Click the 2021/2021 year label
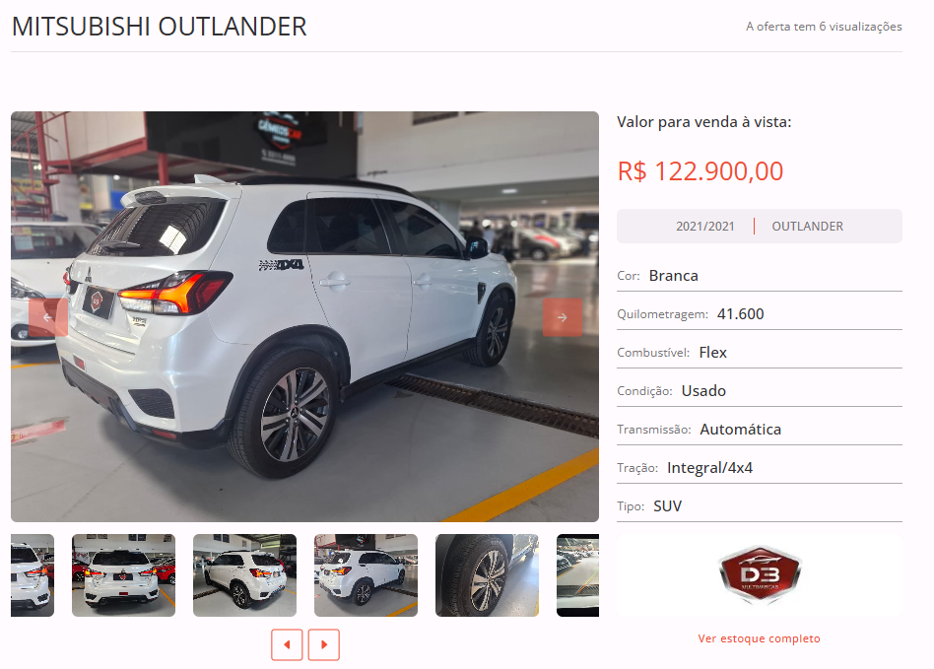Screen dimensions: 934x669 click(704, 227)
